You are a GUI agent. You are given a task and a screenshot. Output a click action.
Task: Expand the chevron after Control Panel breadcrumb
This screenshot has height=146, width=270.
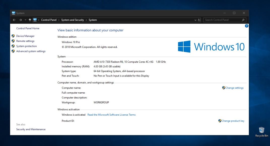click(x=59, y=20)
